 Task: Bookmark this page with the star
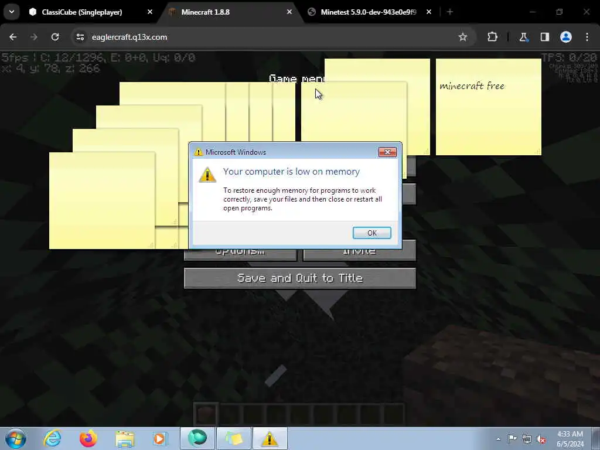point(463,37)
